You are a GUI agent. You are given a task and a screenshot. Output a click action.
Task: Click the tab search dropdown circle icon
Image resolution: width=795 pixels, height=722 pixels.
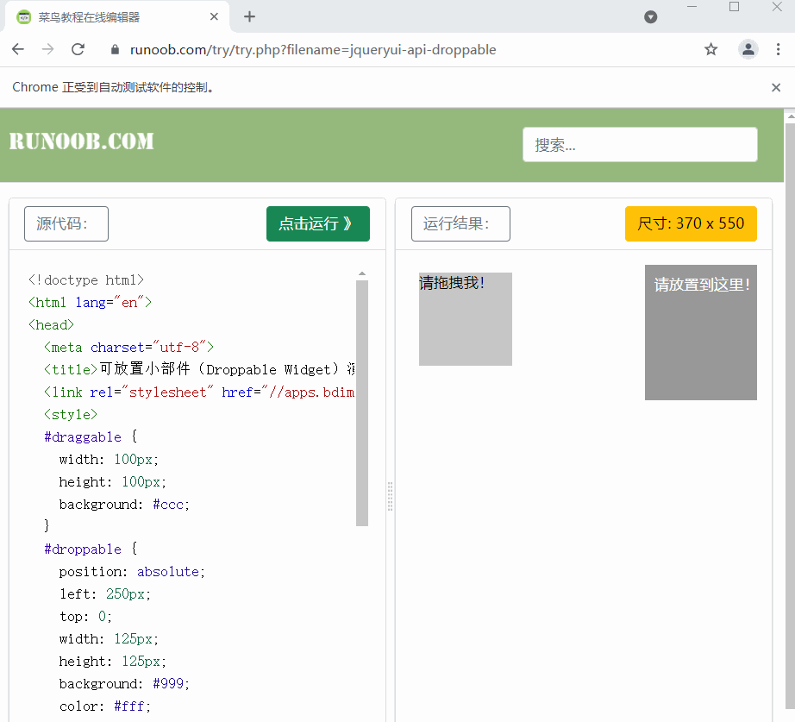[650, 17]
